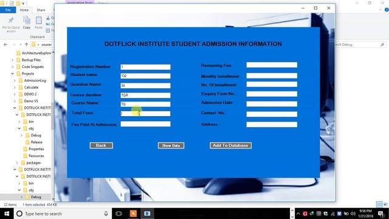Open the orange app icon on taskbar
This screenshot has width=389, height=219.
pyautogui.click(x=133, y=214)
